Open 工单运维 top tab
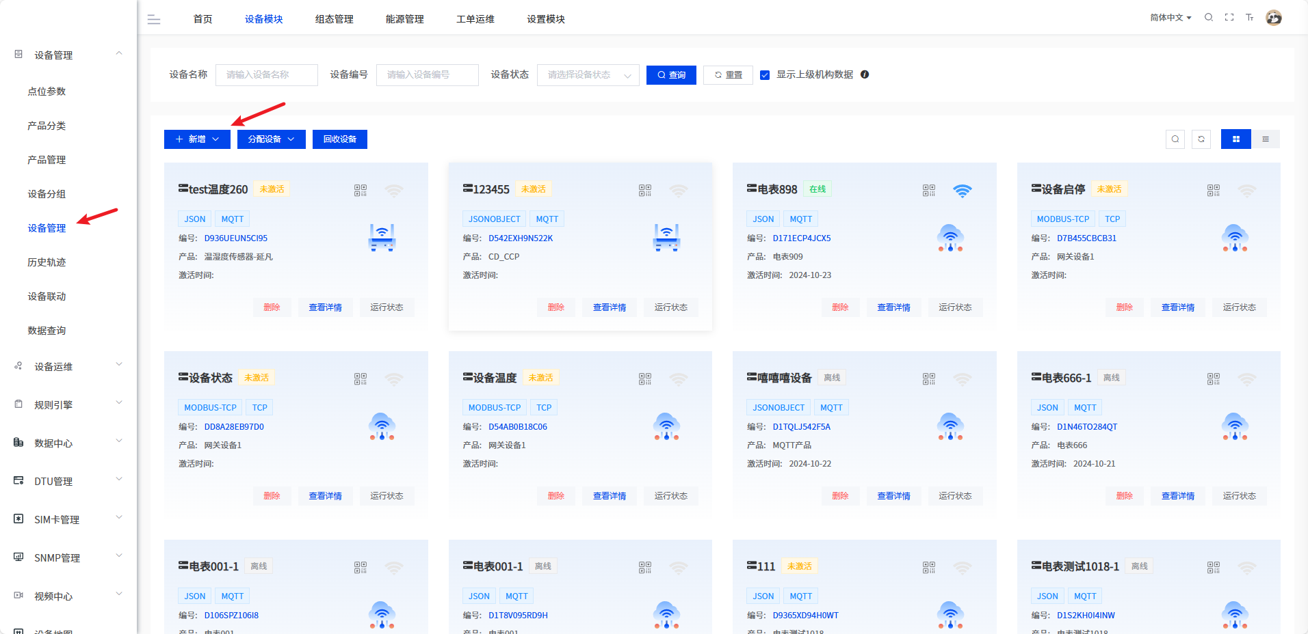The image size is (1308, 634). pyautogui.click(x=475, y=19)
